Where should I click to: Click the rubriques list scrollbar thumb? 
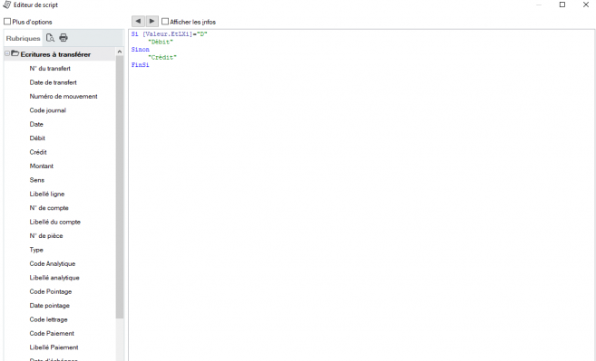[120, 187]
